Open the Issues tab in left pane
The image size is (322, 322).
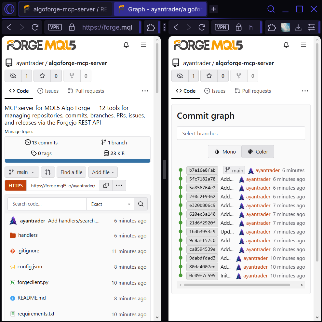48,91
